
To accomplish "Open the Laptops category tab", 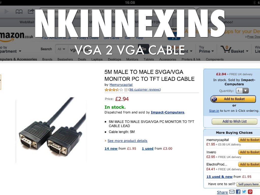I will [x=97, y=59].
